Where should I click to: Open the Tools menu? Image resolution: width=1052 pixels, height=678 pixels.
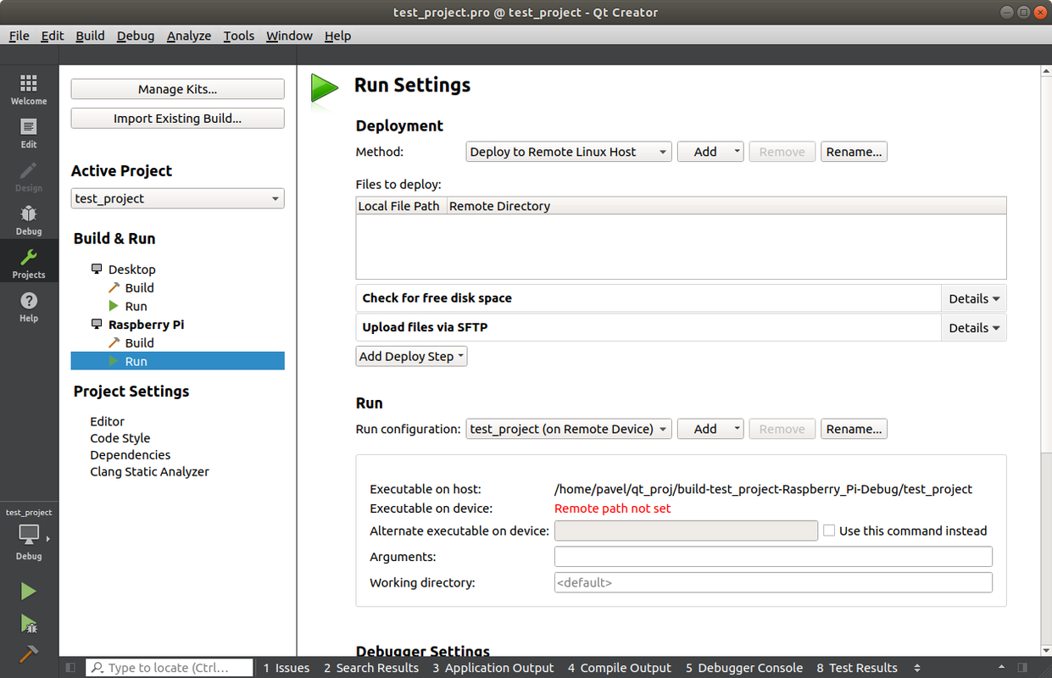[x=239, y=36]
